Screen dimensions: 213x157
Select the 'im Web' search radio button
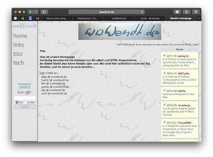(x=25, y=102)
